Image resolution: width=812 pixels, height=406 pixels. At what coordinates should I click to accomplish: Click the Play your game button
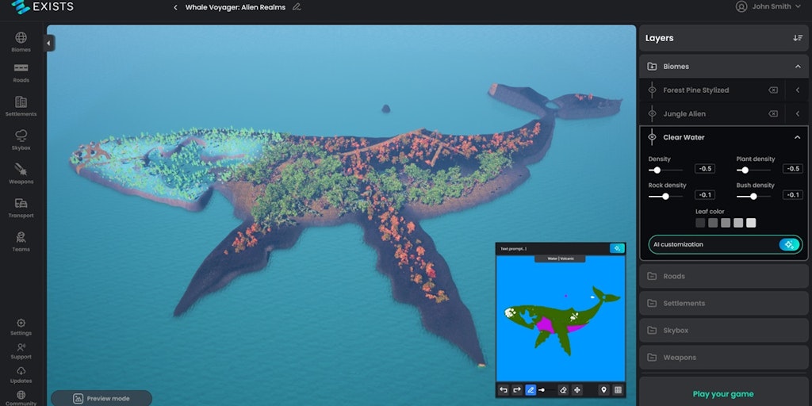(x=723, y=394)
